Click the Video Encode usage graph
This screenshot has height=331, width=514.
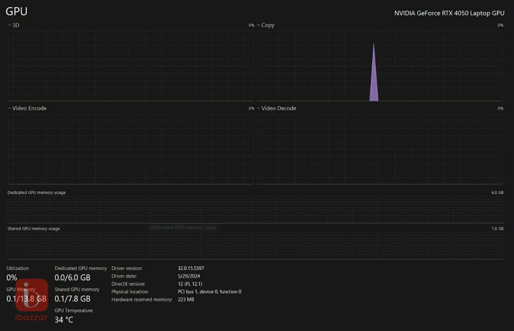coord(131,149)
